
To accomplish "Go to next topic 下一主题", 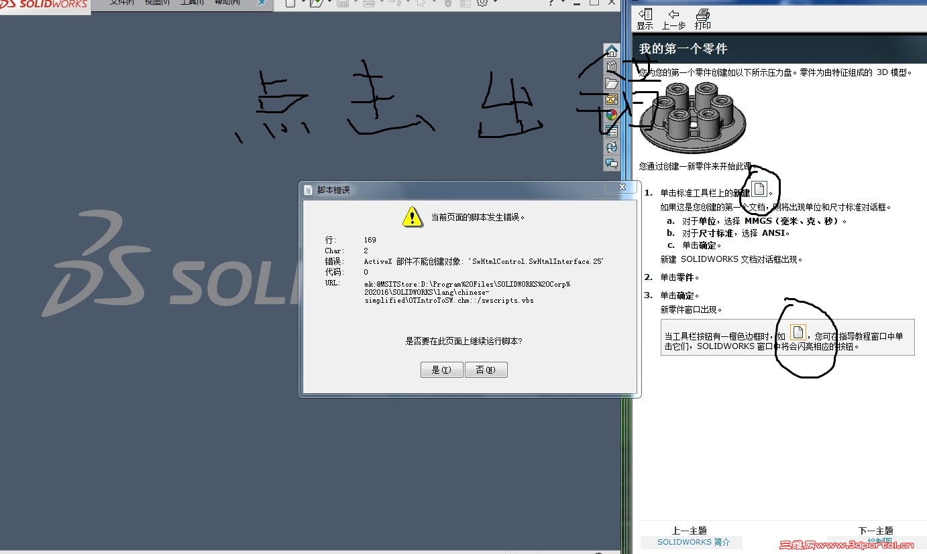I will pos(876,531).
